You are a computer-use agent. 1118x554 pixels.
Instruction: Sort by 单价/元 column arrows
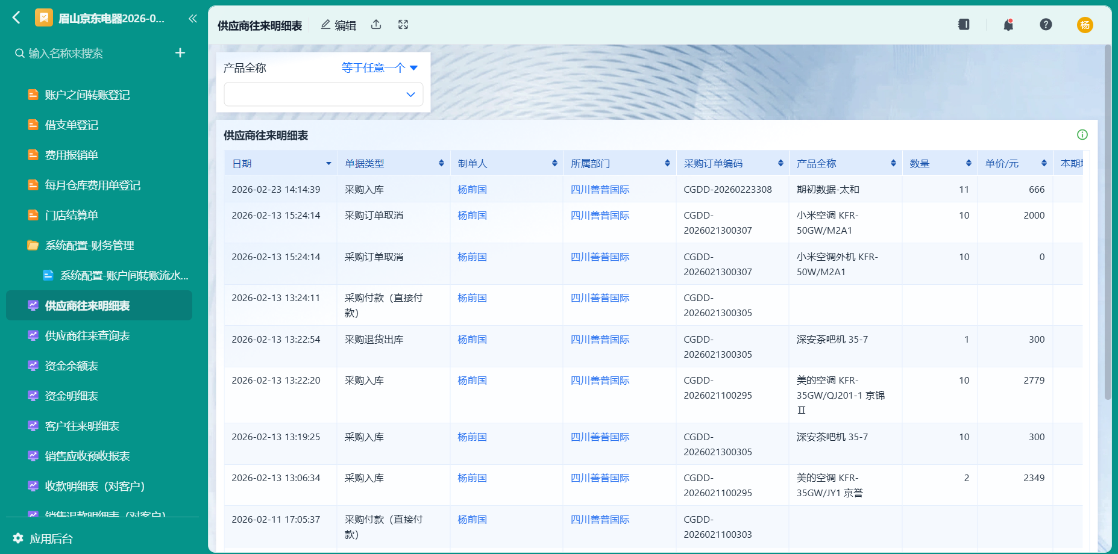1044,163
